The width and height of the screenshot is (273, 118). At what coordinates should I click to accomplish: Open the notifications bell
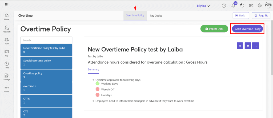(x=233, y=6)
